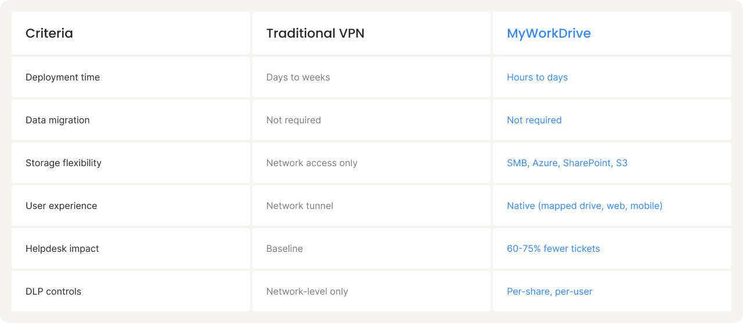Click Hours to days link text
This screenshot has width=743, height=323.
pyautogui.click(x=537, y=78)
